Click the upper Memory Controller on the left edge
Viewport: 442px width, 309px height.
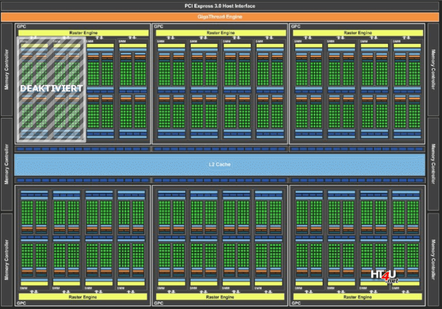tap(7, 70)
